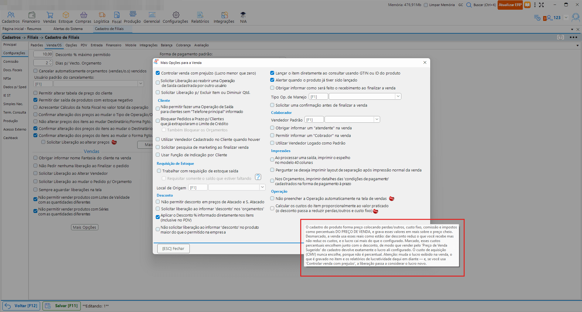The image size is (582, 312).
Task: Open the Cadastros module icon
Action: pyautogui.click(x=11, y=15)
